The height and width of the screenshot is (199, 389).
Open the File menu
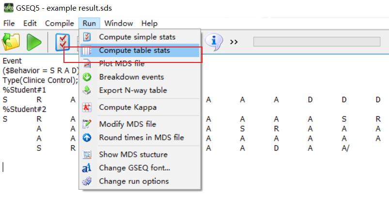9,23
